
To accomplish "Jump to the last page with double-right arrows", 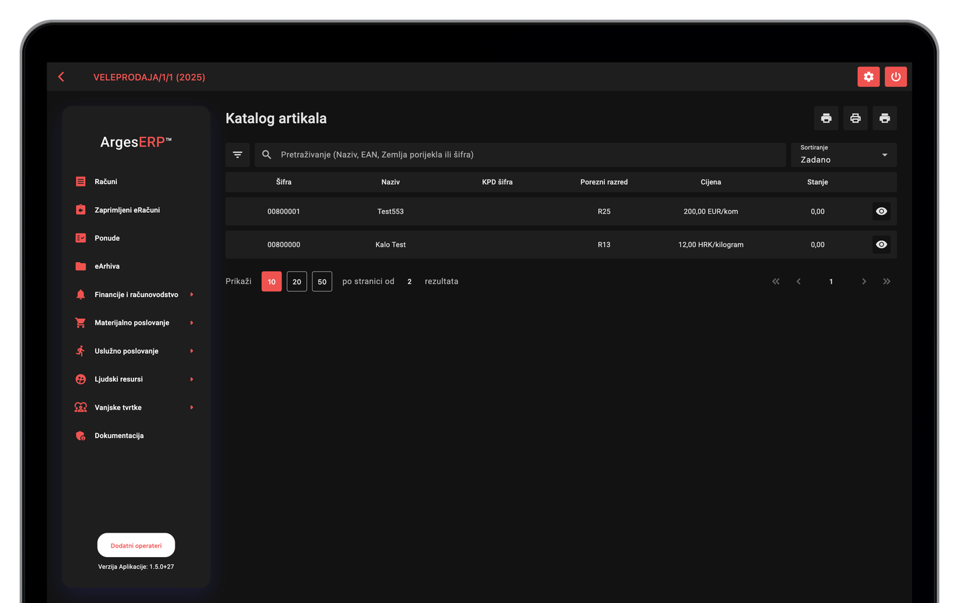I will click(887, 281).
